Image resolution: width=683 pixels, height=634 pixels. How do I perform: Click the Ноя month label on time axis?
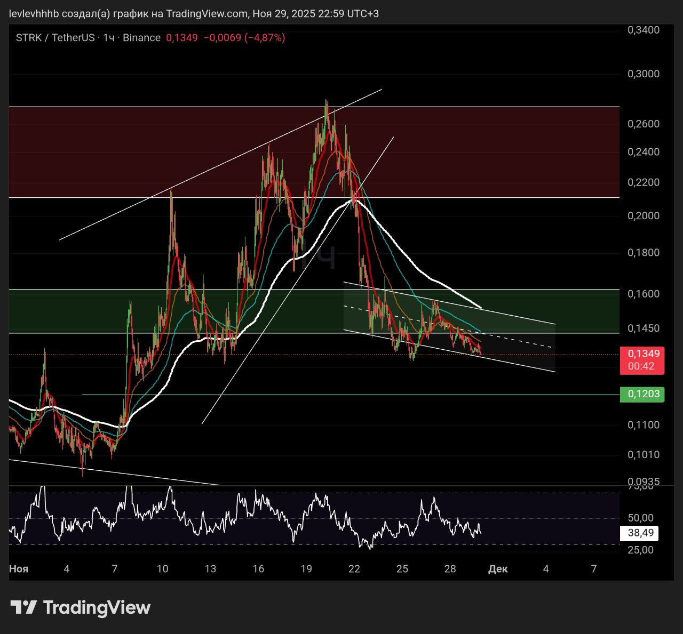tap(19, 569)
